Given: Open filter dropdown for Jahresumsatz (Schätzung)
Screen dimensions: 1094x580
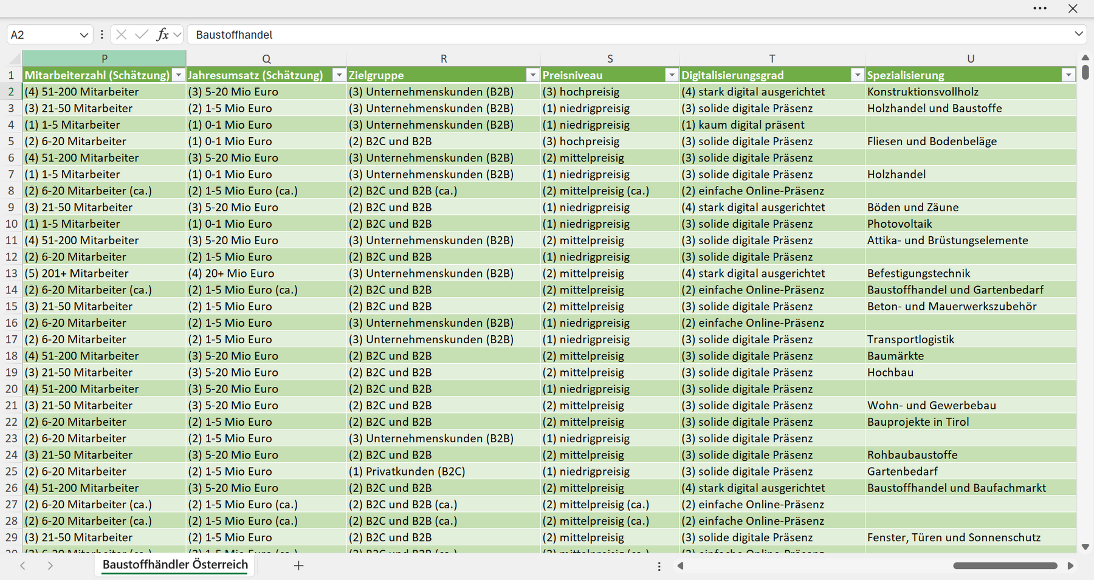Looking at the screenshot, I should click(x=339, y=75).
